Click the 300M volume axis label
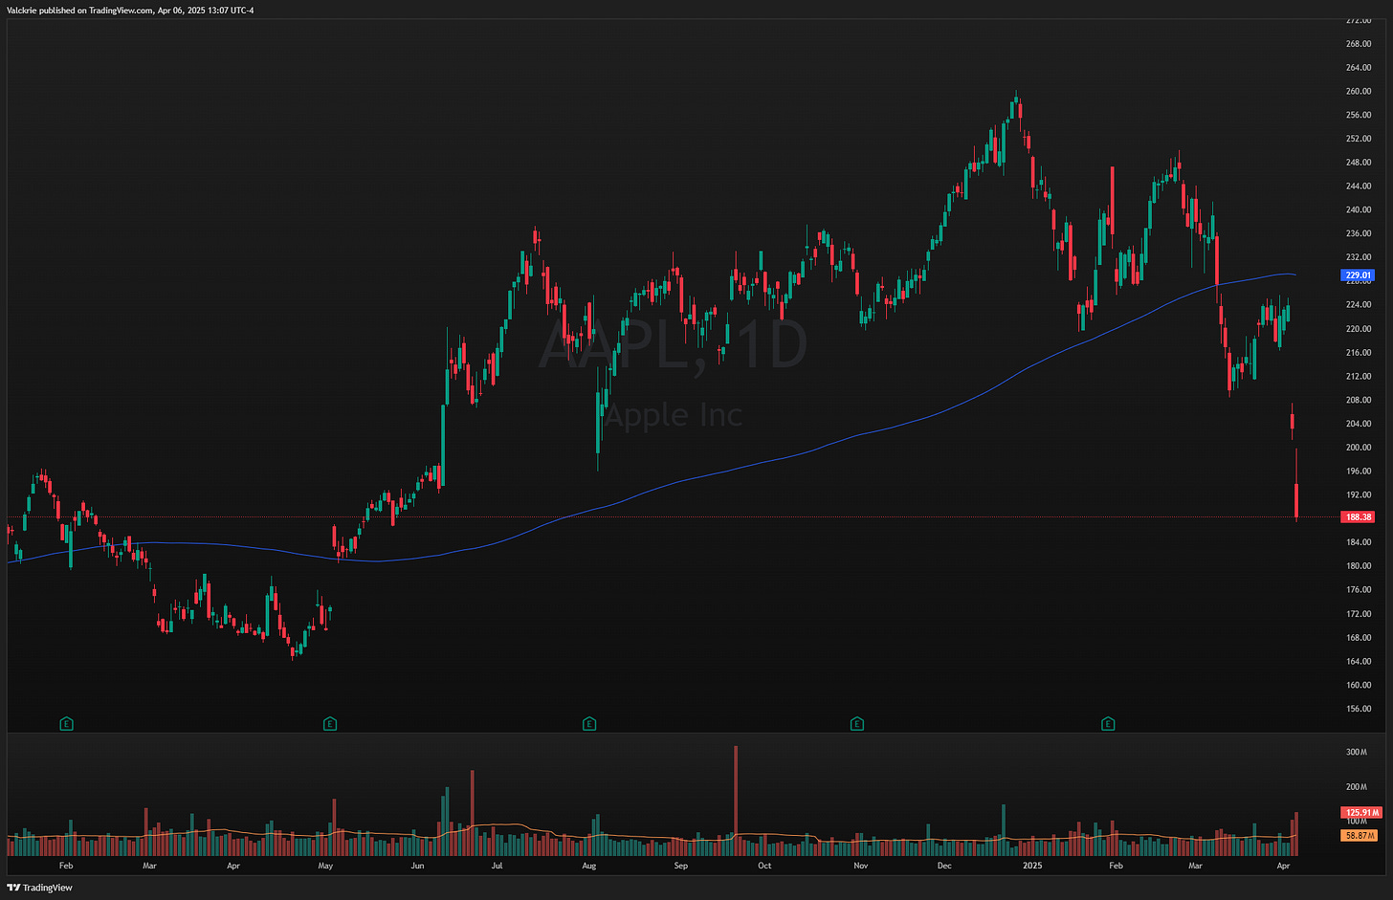 pyautogui.click(x=1357, y=752)
